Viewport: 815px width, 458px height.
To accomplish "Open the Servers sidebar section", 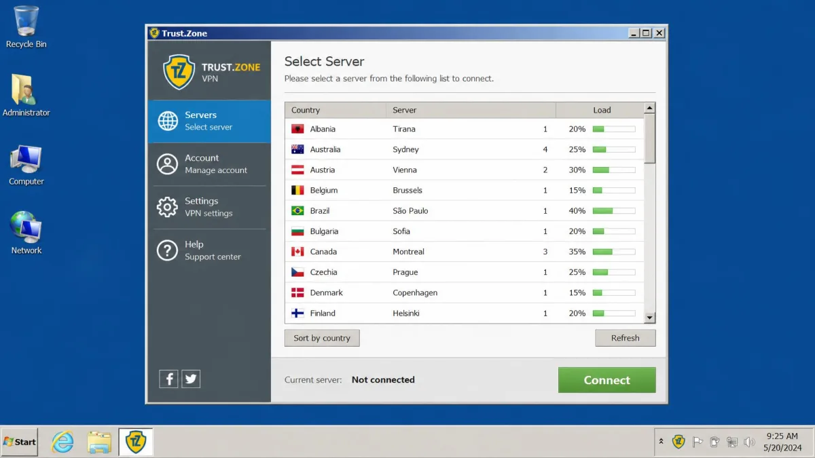I will coord(209,121).
